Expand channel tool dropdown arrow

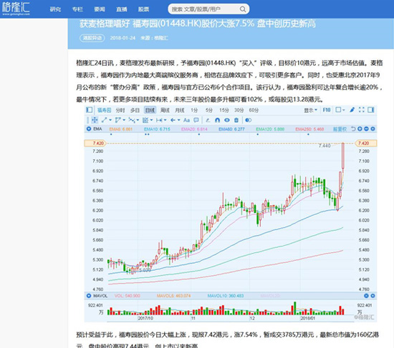(x=124, y=120)
